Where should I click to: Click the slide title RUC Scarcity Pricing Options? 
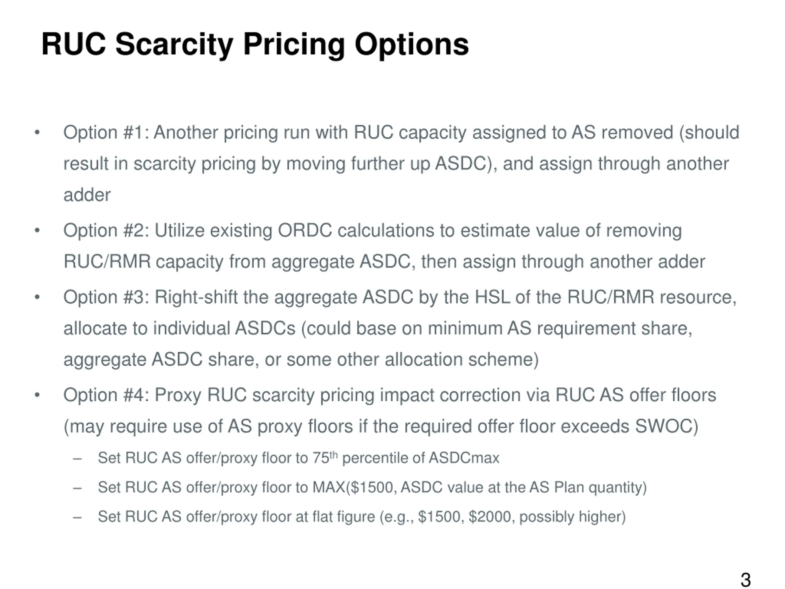click(255, 45)
